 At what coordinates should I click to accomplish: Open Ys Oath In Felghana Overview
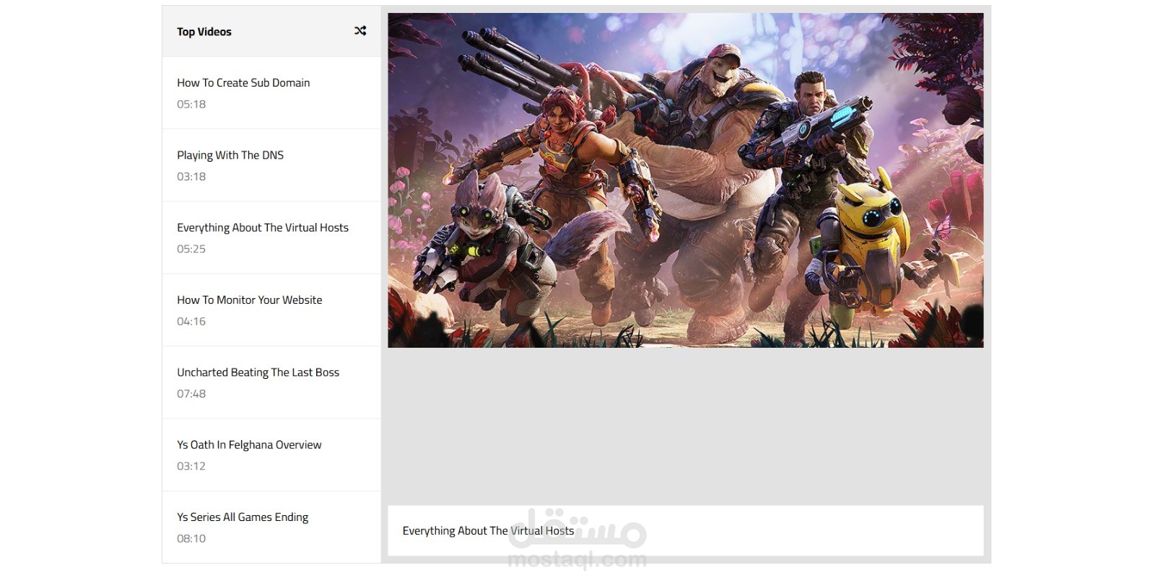(271, 455)
